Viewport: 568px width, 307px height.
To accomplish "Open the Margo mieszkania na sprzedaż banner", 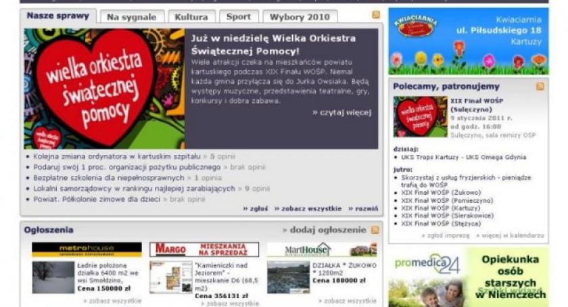I will pos(204,250).
